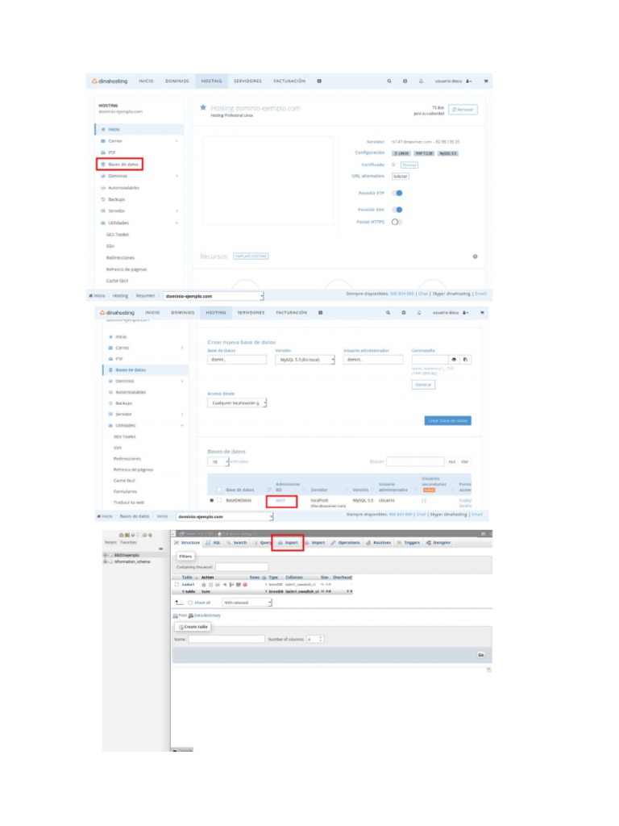Open Bases de datos in the hosting overview sidebar
Image resolution: width=619 pixels, height=826 pixels.
(x=120, y=165)
